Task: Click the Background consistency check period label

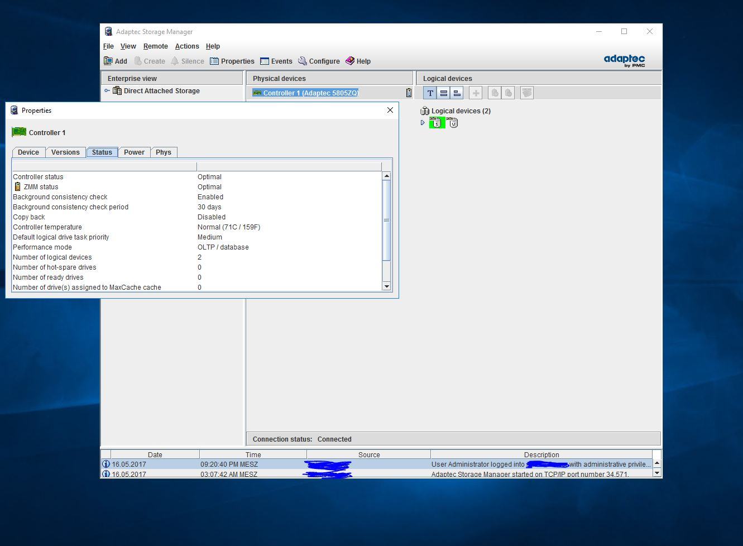Action: pos(71,207)
